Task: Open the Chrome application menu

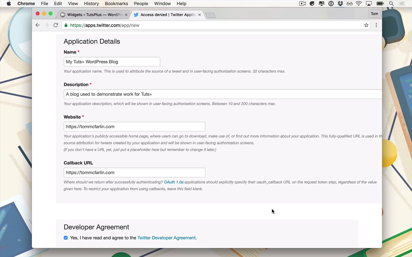Action: point(26,4)
